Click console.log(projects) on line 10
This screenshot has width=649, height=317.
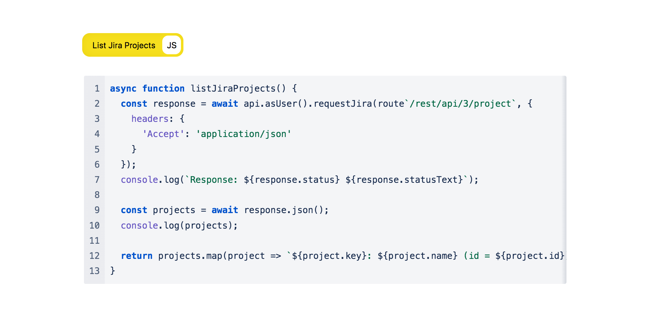(179, 225)
